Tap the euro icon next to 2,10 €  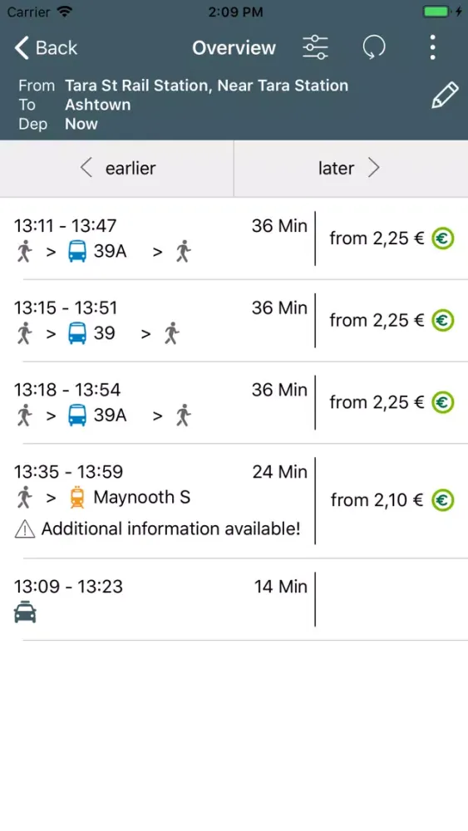(442, 500)
